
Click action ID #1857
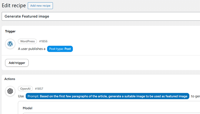click(x=39, y=89)
